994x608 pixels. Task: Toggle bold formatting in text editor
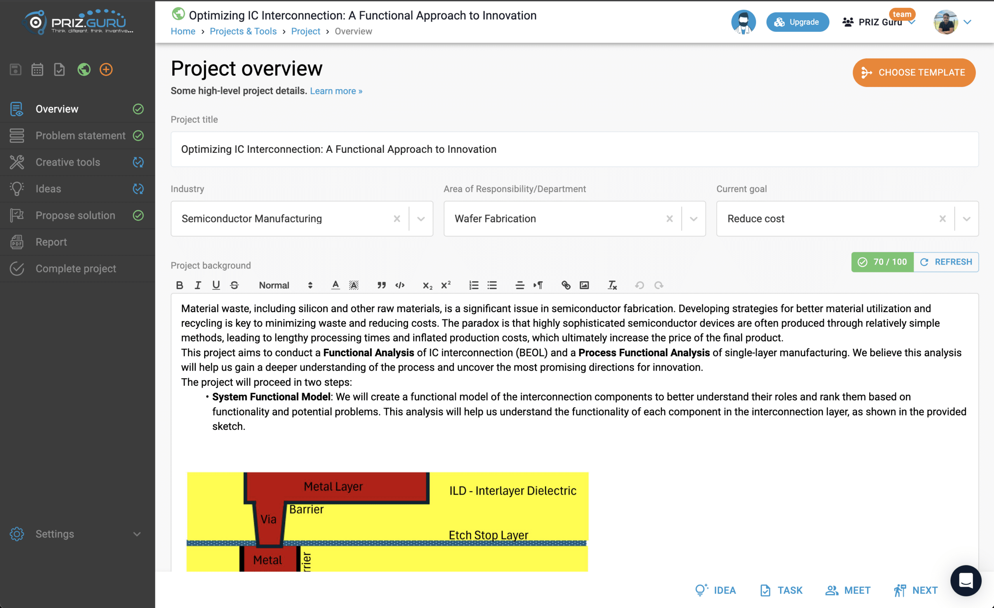click(180, 284)
